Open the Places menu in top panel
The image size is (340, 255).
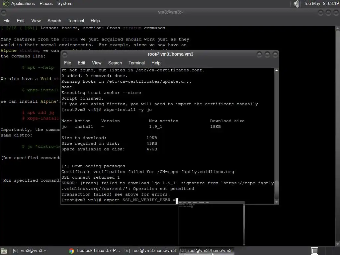[46, 3]
